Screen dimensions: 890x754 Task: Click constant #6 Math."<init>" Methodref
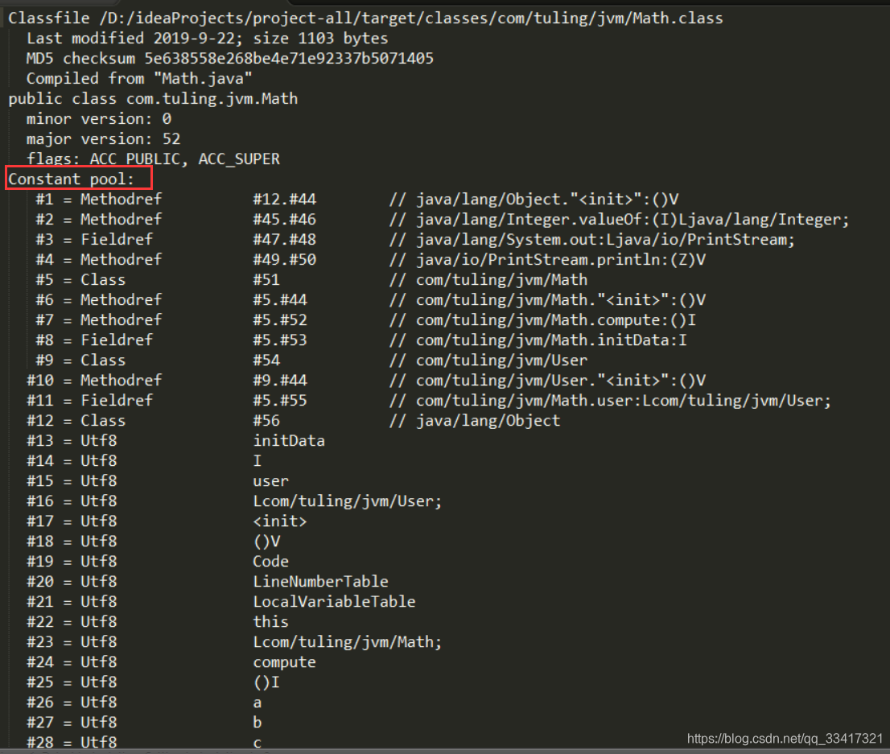point(371,300)
